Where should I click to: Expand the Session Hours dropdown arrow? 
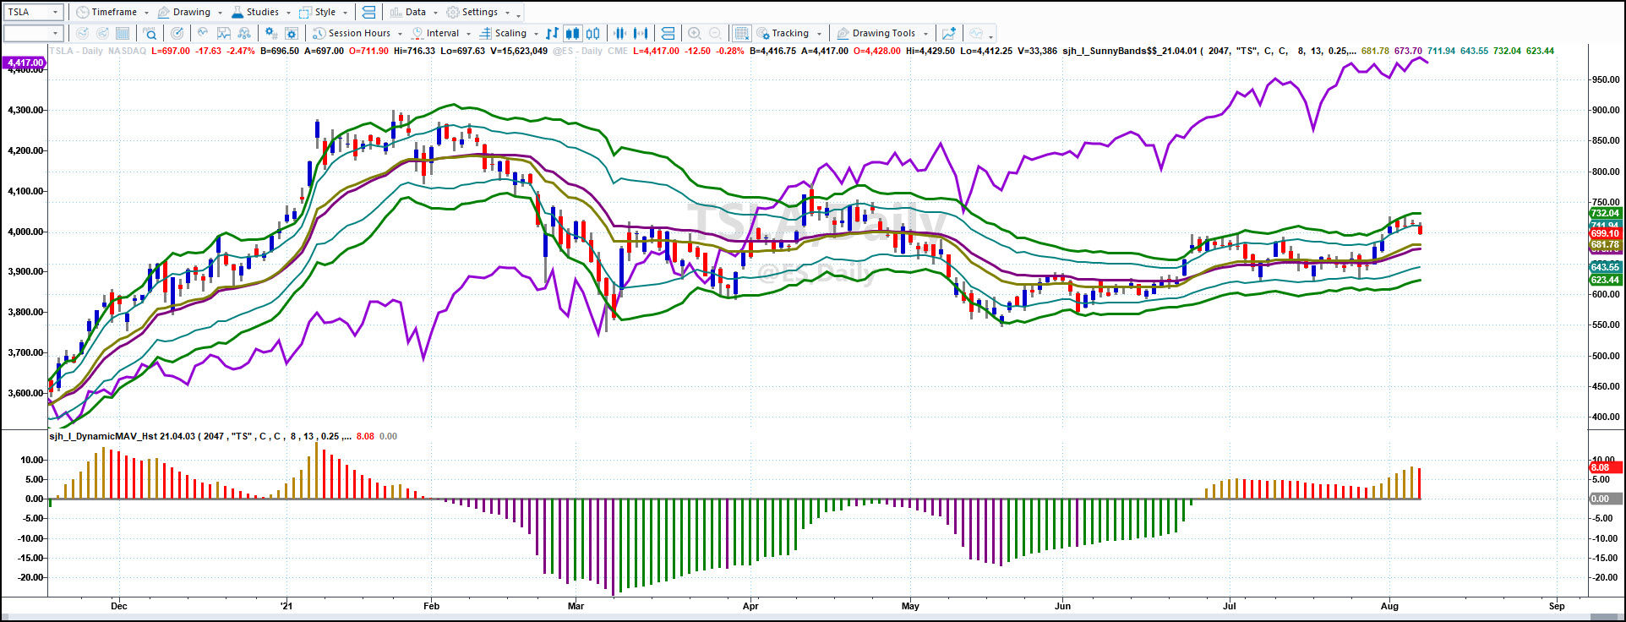(400, 34)
